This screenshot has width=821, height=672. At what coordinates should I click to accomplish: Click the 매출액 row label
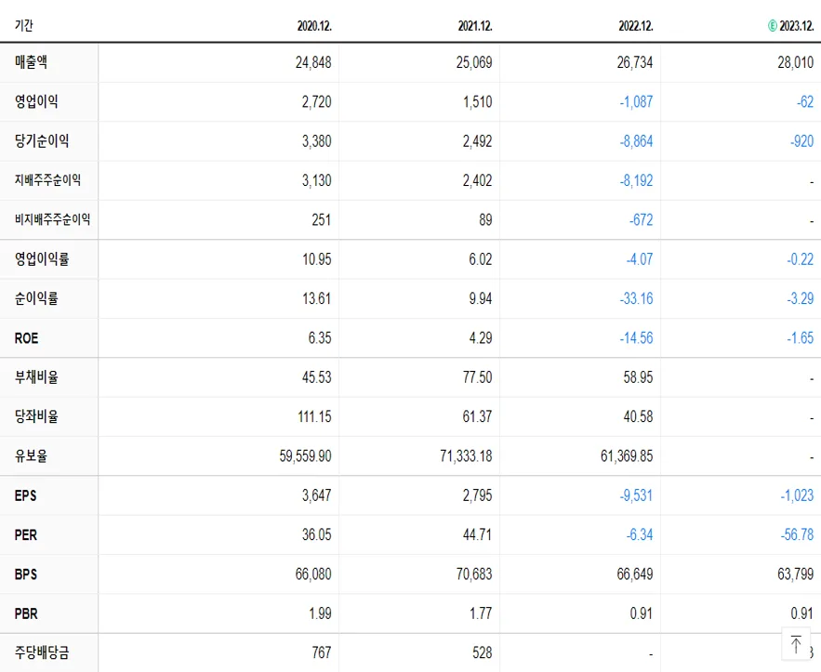click(x=31, y=62)
